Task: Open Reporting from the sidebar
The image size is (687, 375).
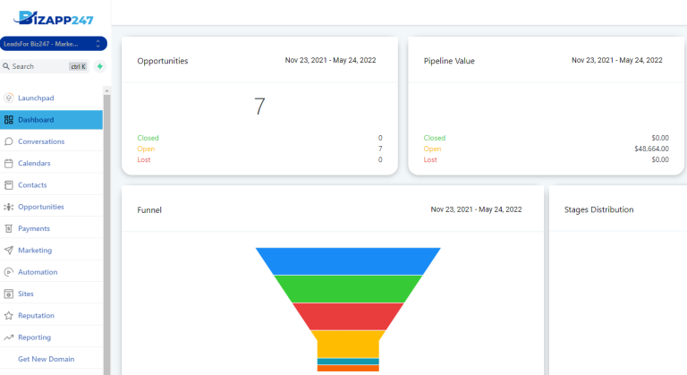Action: pyautogui.click(x=34, y=337)
